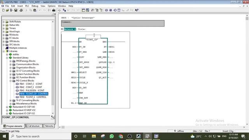Screen dimensions: 249x140
Task: Open the notification center icon
Action: pos(243,136)
